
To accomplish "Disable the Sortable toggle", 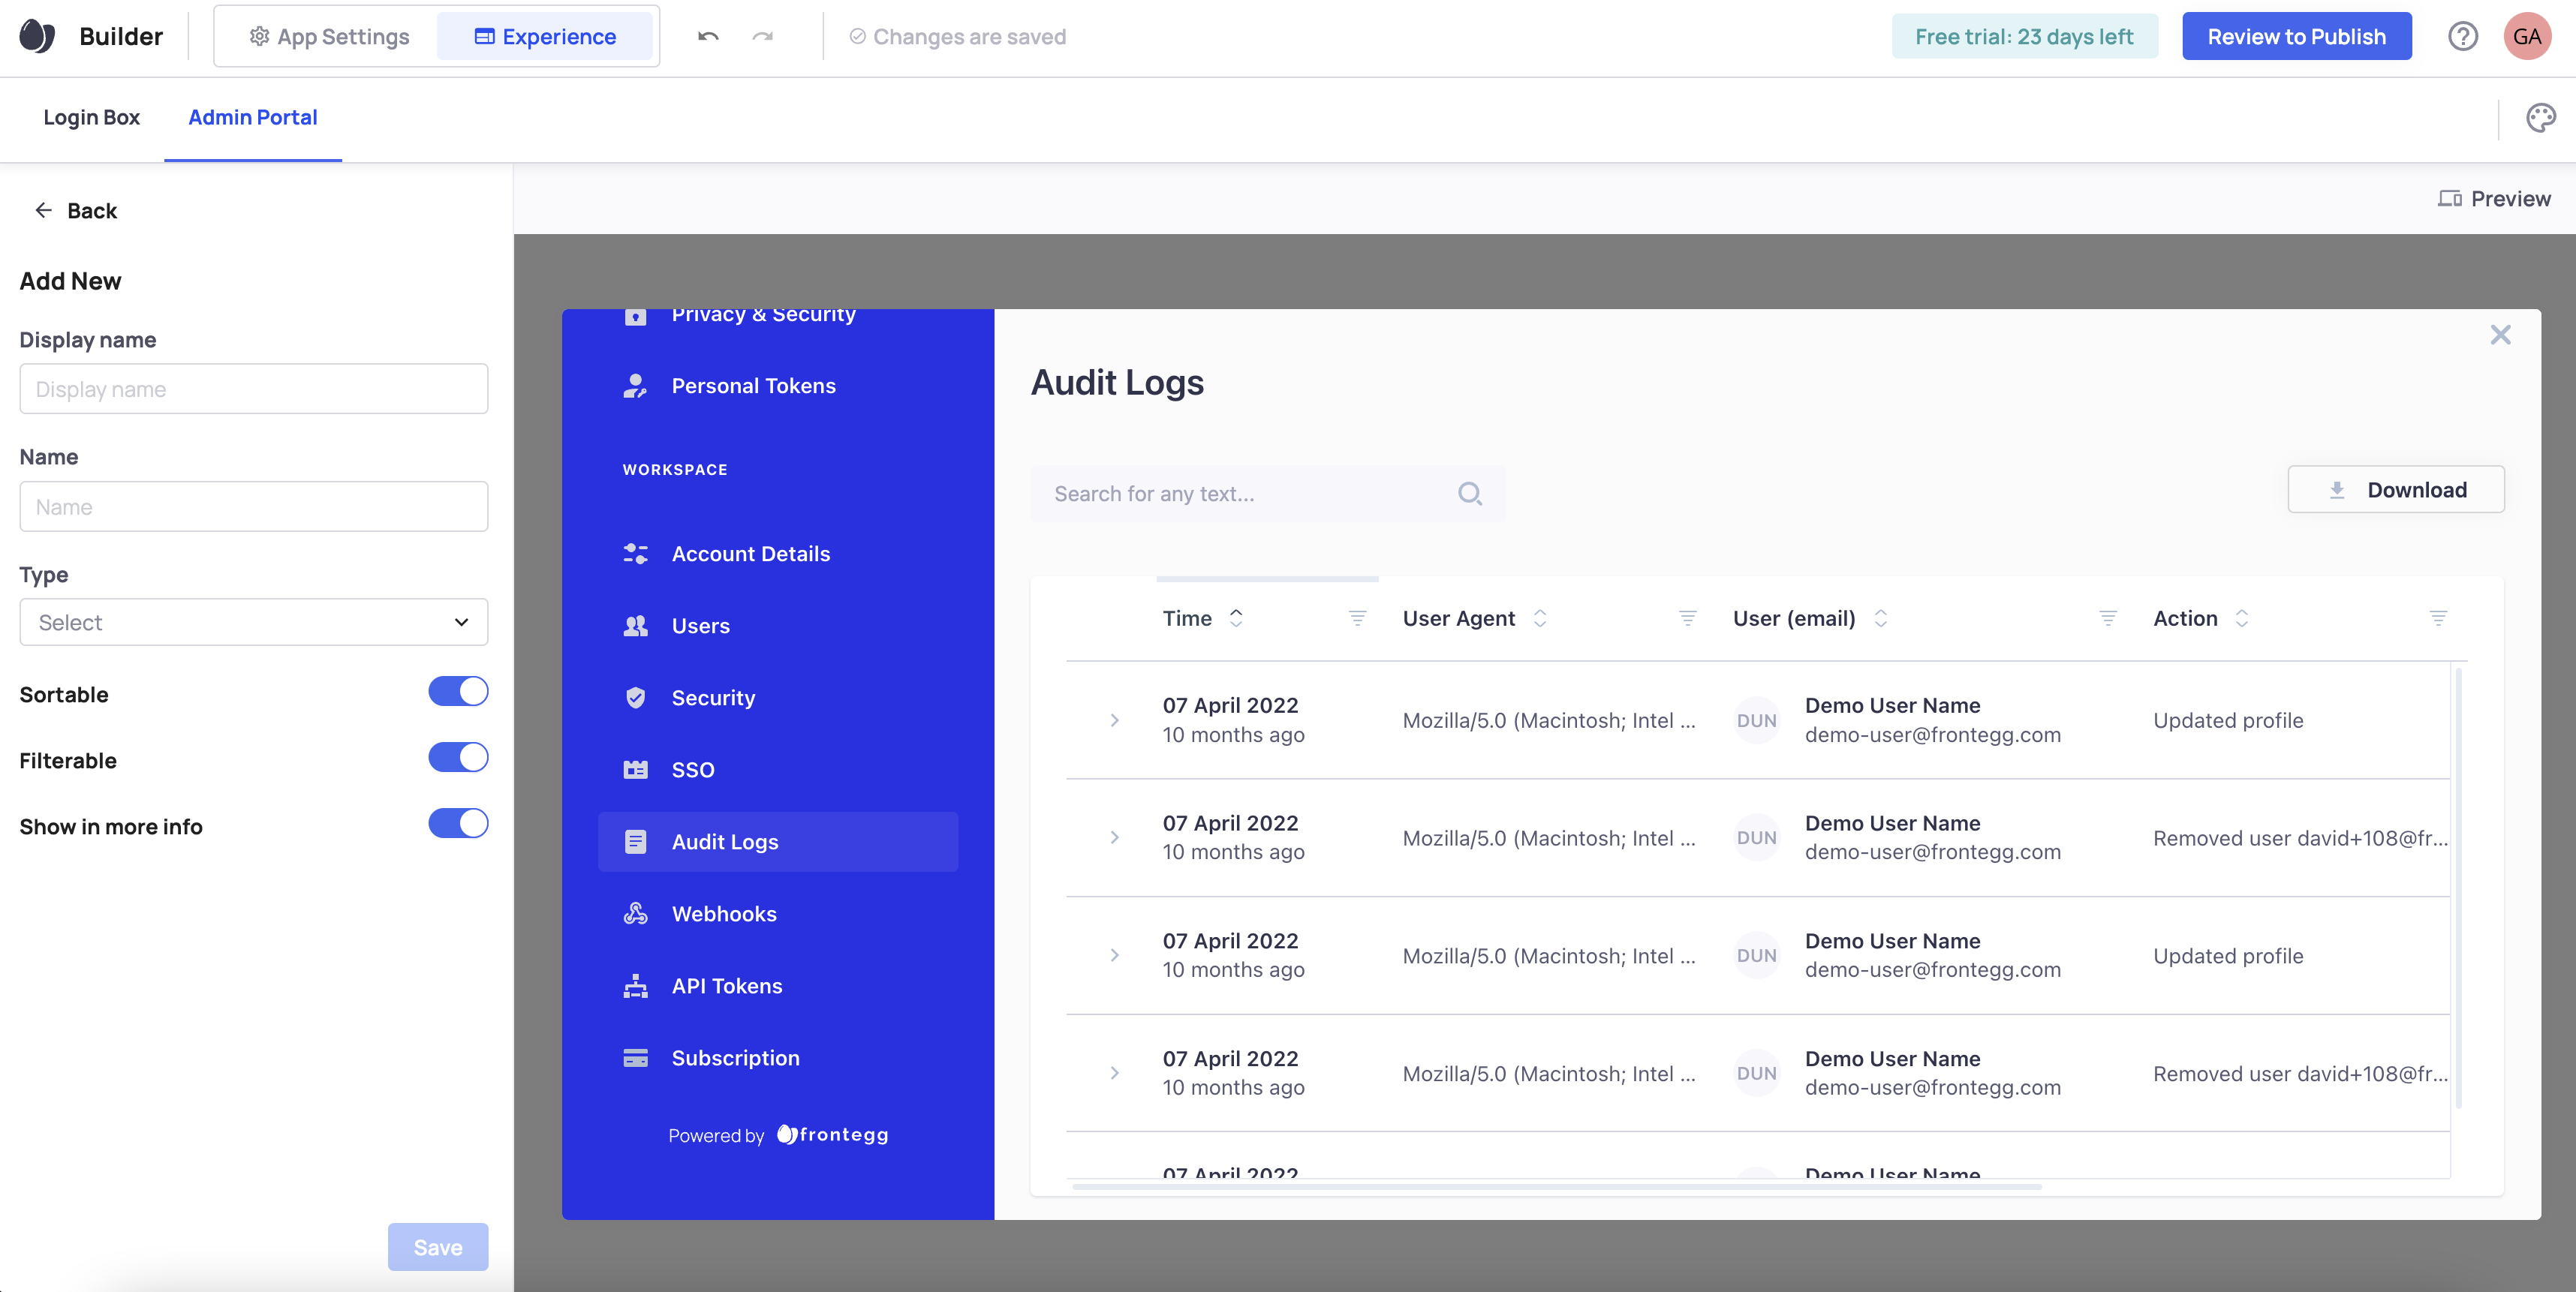I will pyautogui.click(x=458, y=693).
